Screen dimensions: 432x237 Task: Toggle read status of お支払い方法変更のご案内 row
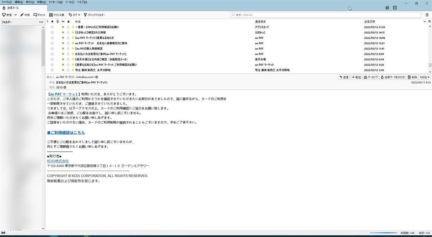point(63,54)
